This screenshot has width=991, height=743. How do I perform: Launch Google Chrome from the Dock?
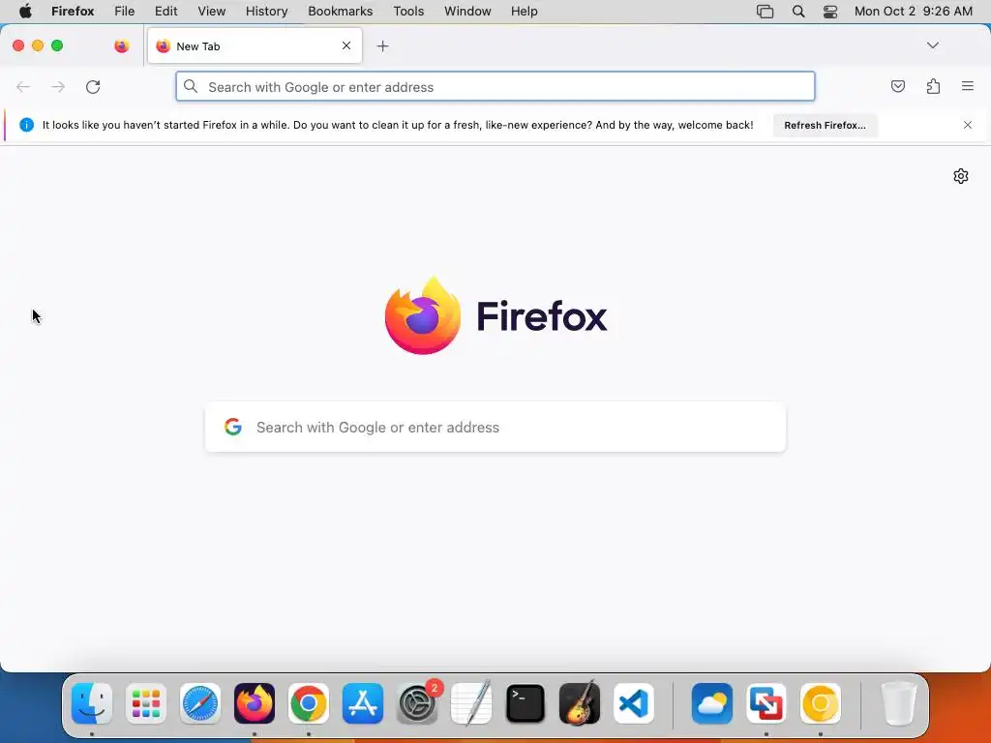click(309, 703)
